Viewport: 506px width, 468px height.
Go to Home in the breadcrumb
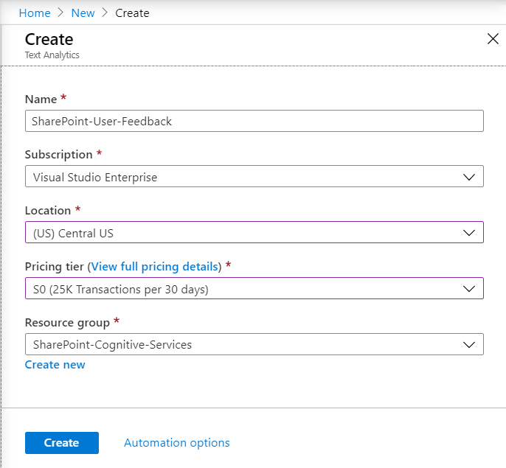click(x=35, y=13)
